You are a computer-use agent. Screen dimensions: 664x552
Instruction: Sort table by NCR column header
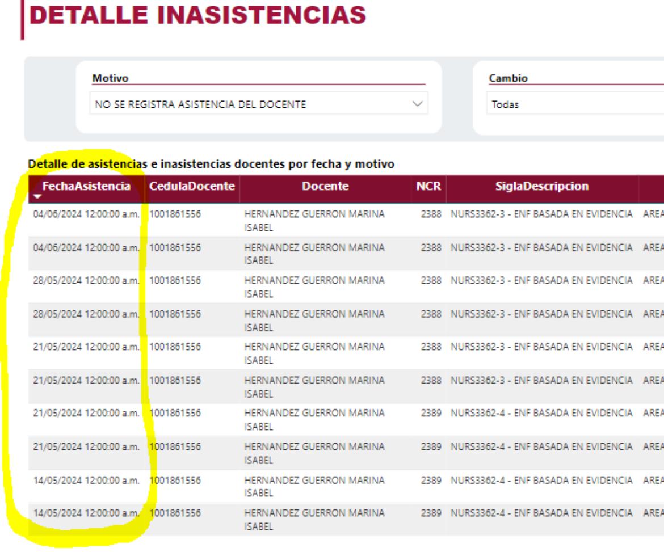tap(428, 186)
